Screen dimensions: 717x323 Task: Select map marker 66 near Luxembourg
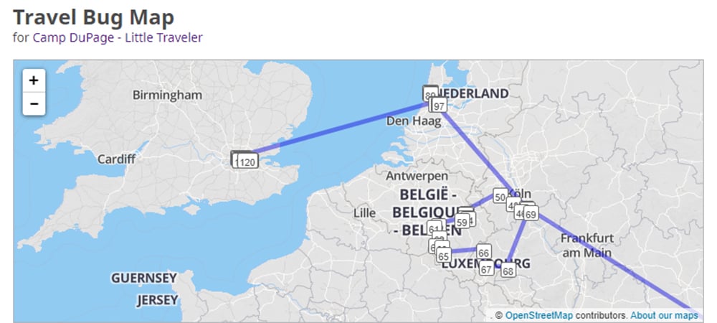(484, 252)
